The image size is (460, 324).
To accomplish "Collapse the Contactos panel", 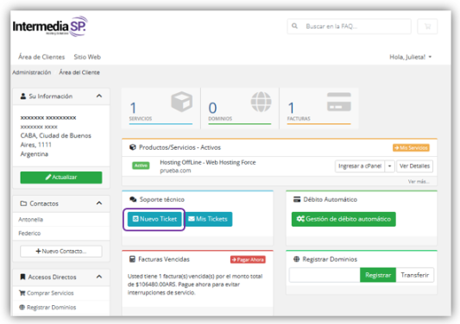I will (x=99, y=203).
